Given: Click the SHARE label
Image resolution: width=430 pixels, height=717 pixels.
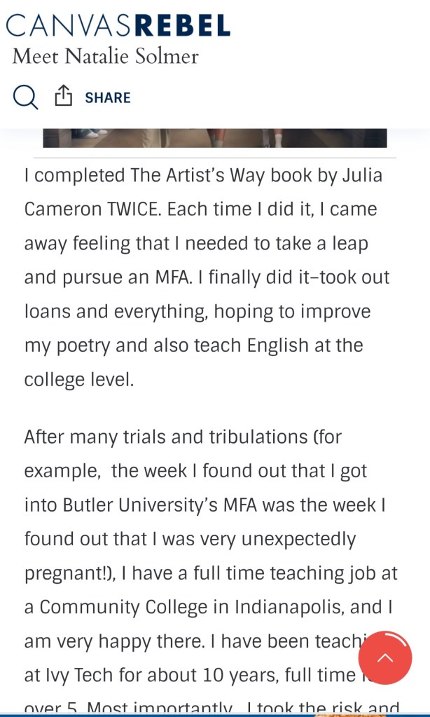Looking at the screenshot, I should point(108,97).
